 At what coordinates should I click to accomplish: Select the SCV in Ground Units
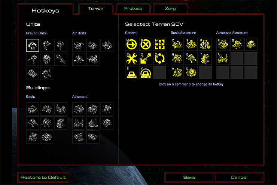point(33,45)
